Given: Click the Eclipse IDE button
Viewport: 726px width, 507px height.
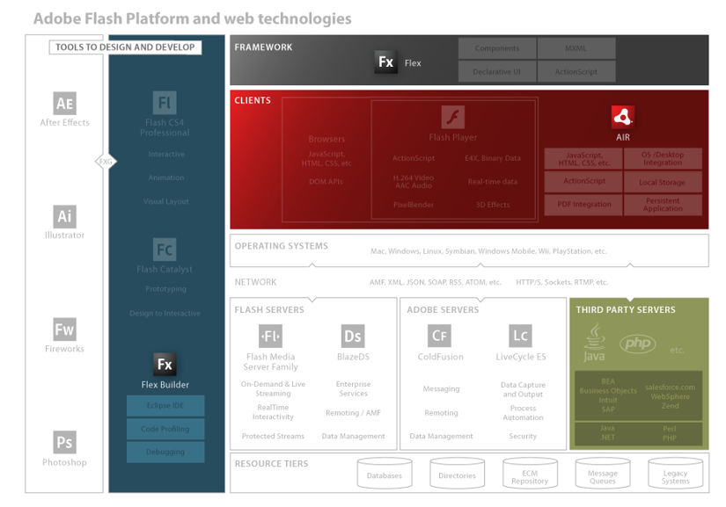Looking at the screenshot, I should tap(165, 406).
